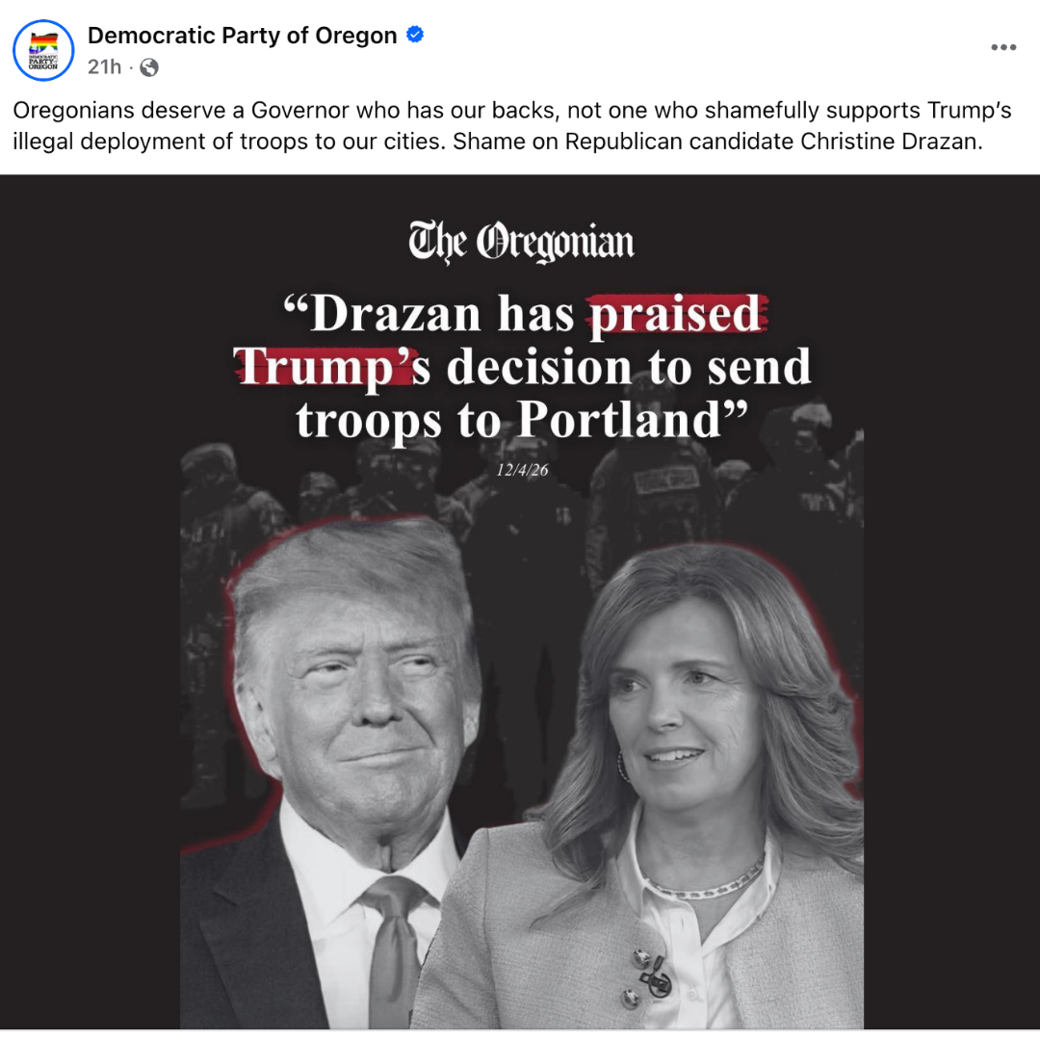Open the Democratic Party of Oregon profile picture
Screen dimensions: 1040x1040
[x=43, y=50]
